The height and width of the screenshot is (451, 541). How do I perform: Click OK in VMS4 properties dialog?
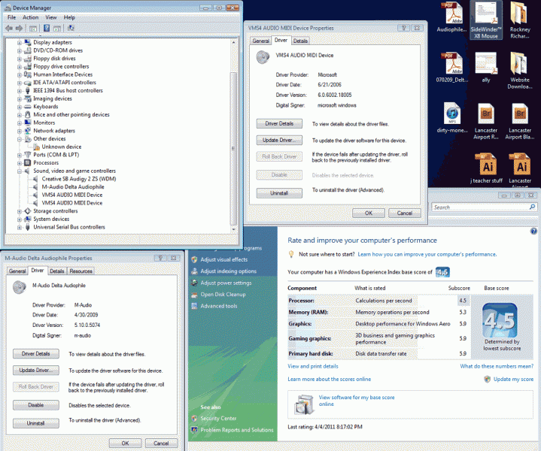[x=369, y=213]
